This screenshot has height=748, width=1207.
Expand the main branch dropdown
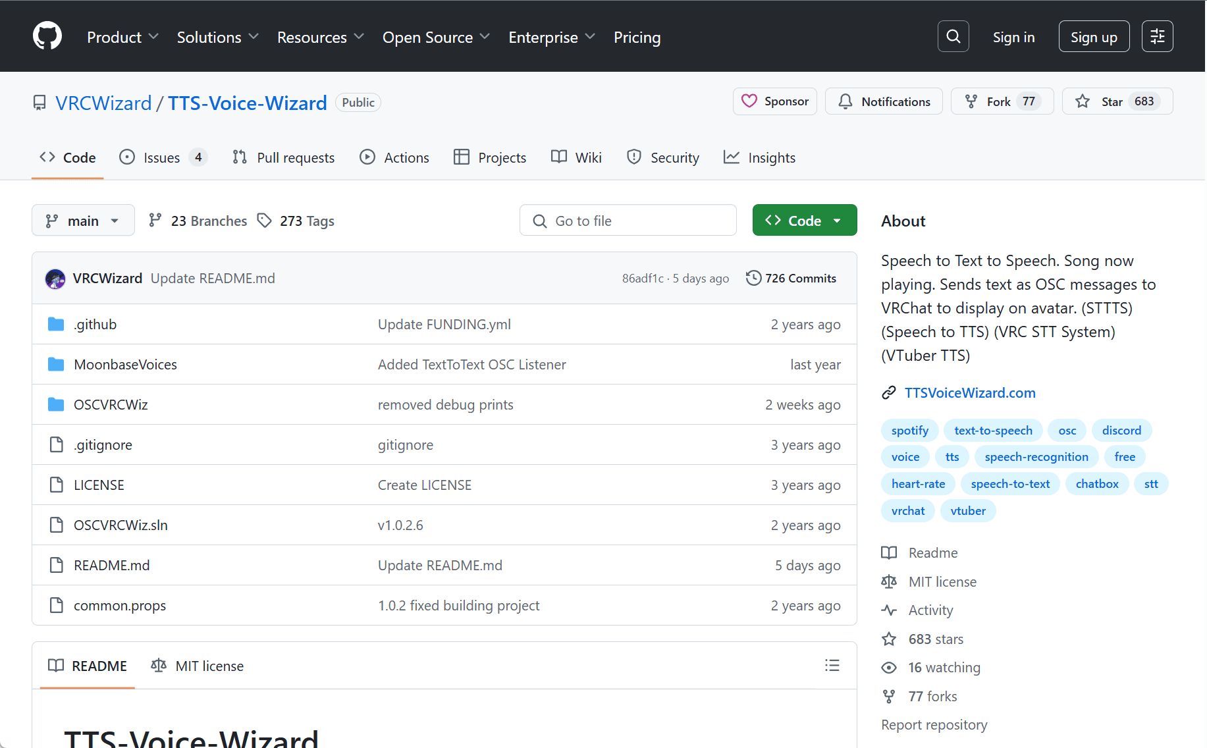(83, 221)
